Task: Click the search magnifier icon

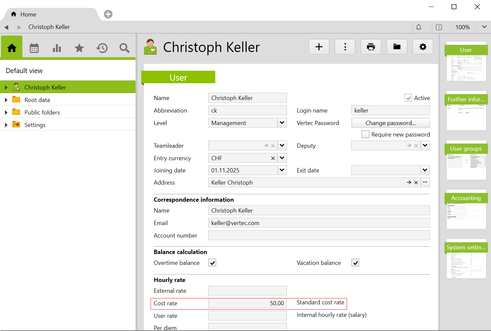Action: tap(124, 48)
